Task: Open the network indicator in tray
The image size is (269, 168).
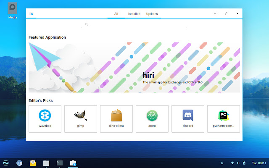Action: [x=232, y=163]
